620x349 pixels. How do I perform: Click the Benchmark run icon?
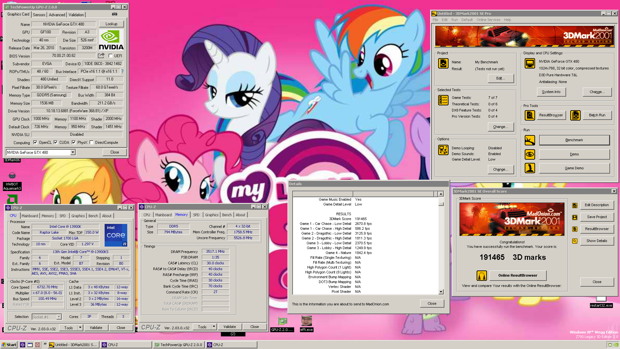[530, 140]
